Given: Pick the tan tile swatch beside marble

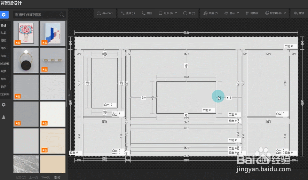Looking at the screenshot, I should pyautogui.click(x=53, y=164).
